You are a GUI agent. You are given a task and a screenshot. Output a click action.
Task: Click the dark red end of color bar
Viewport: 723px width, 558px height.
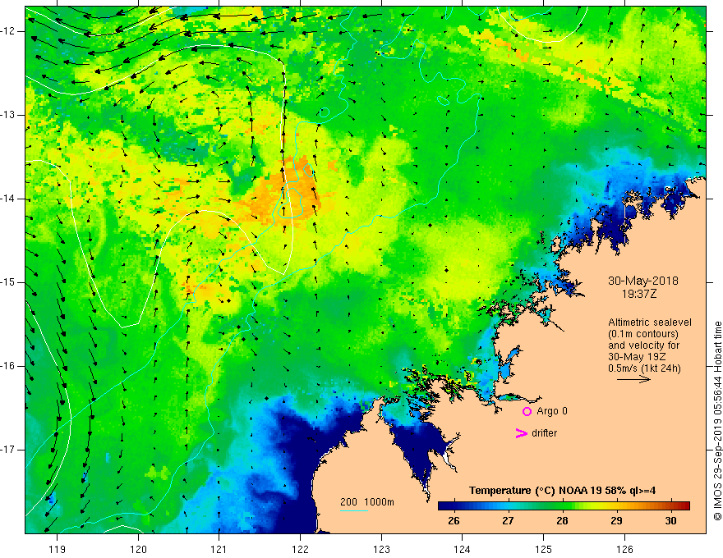point(684,506)
